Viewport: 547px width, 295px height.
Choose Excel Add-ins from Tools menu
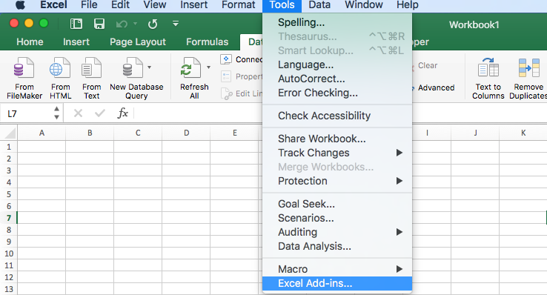[337, 283]
